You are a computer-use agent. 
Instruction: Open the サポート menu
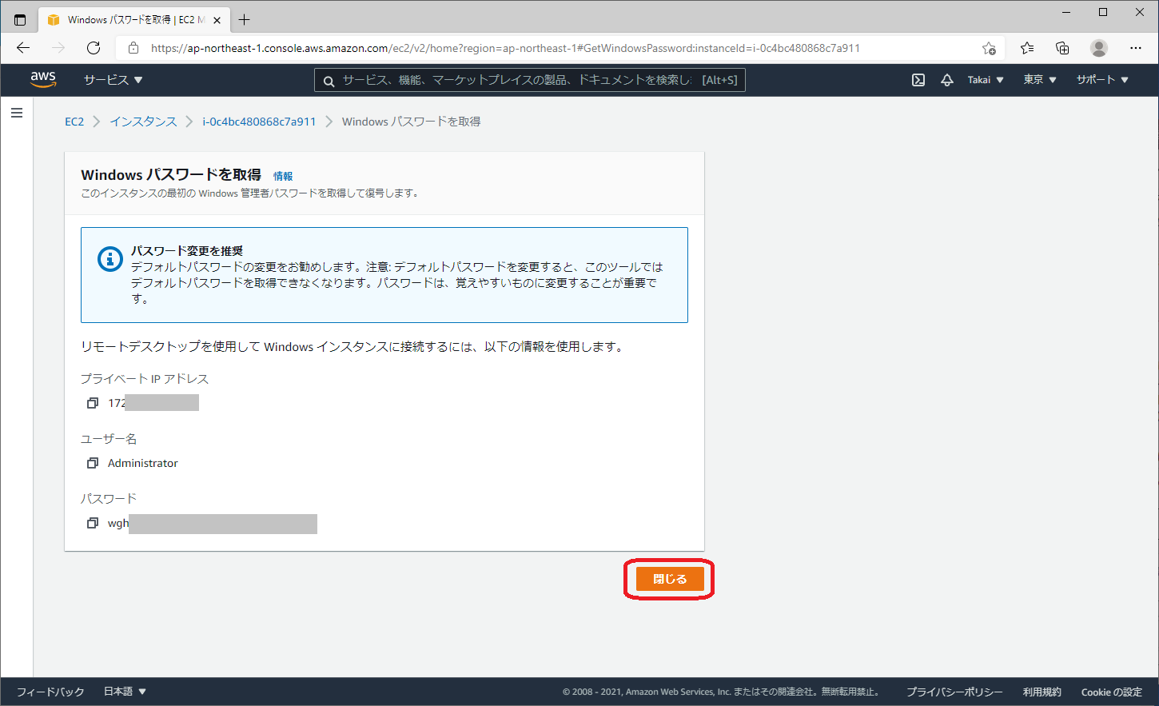[x=1101, y=79]
